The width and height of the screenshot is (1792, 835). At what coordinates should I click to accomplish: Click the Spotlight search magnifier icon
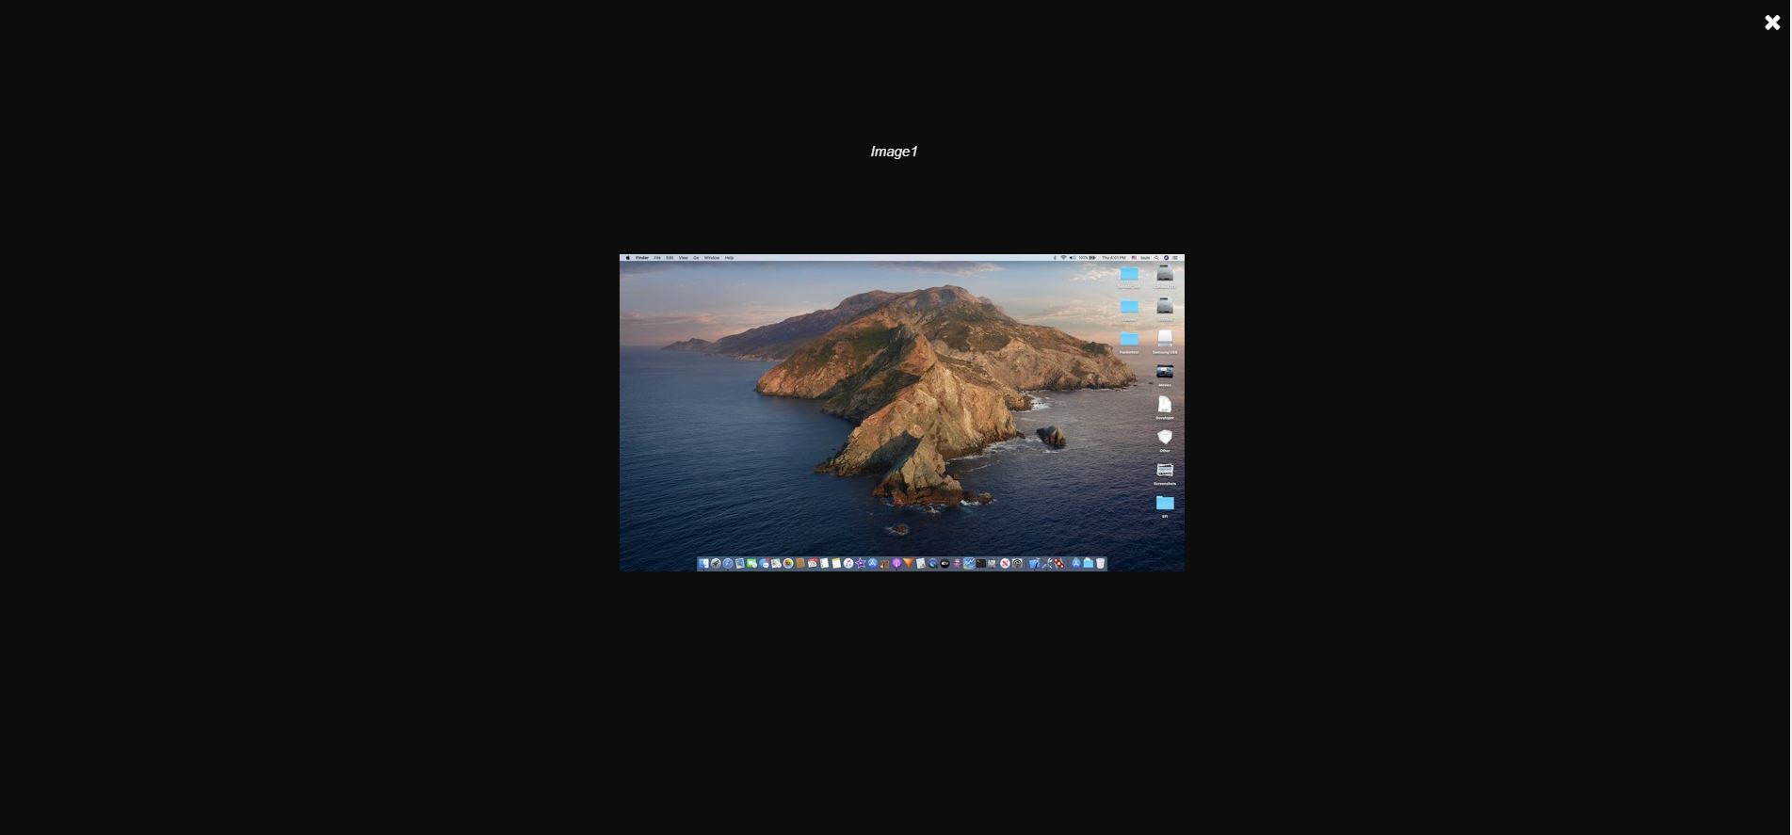(1157, 258)
